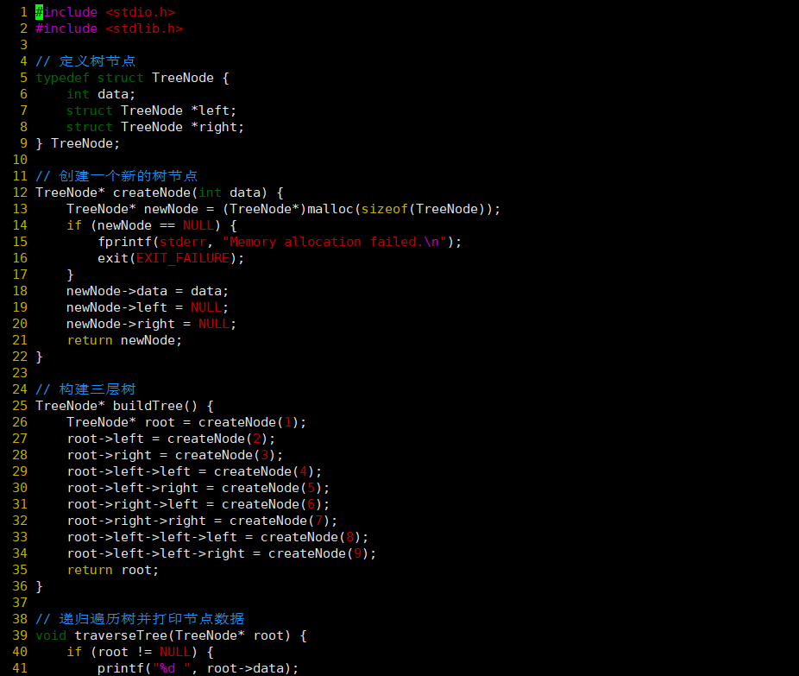Viewport: 799px width, 676px height.
Task: Click the green cursor on '#' in line 1
Action: [39, 12]
